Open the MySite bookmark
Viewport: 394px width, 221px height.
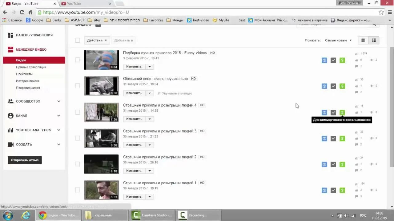221,20
